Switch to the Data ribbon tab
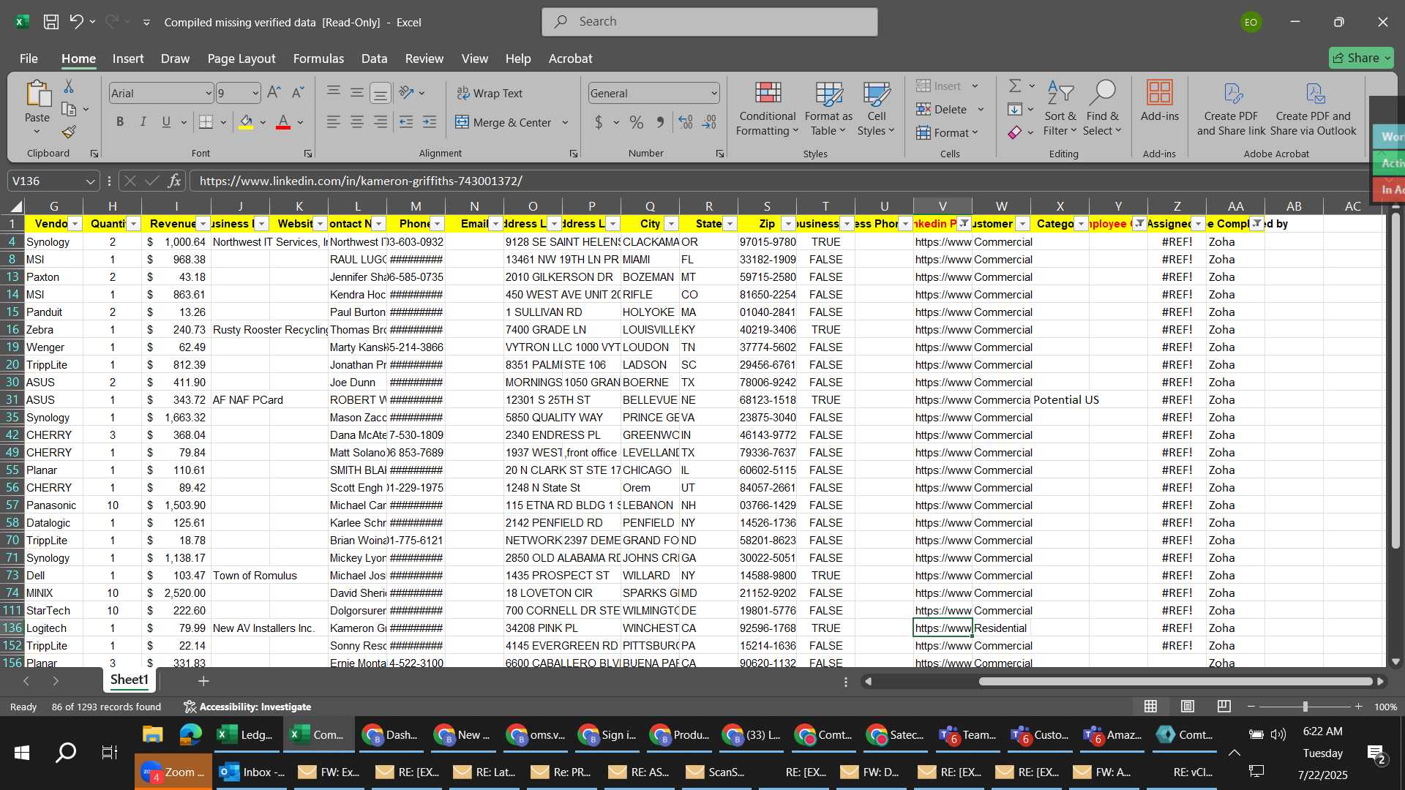The height and width of the screenshot is (790, 1405). (374, 59)
